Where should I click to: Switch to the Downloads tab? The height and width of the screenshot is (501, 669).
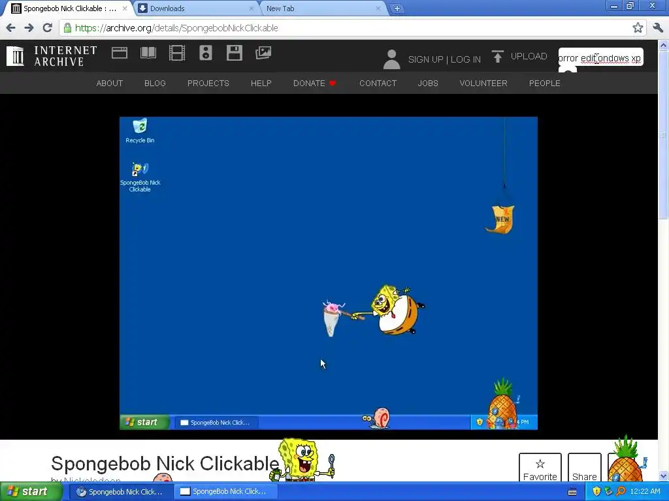195,8
